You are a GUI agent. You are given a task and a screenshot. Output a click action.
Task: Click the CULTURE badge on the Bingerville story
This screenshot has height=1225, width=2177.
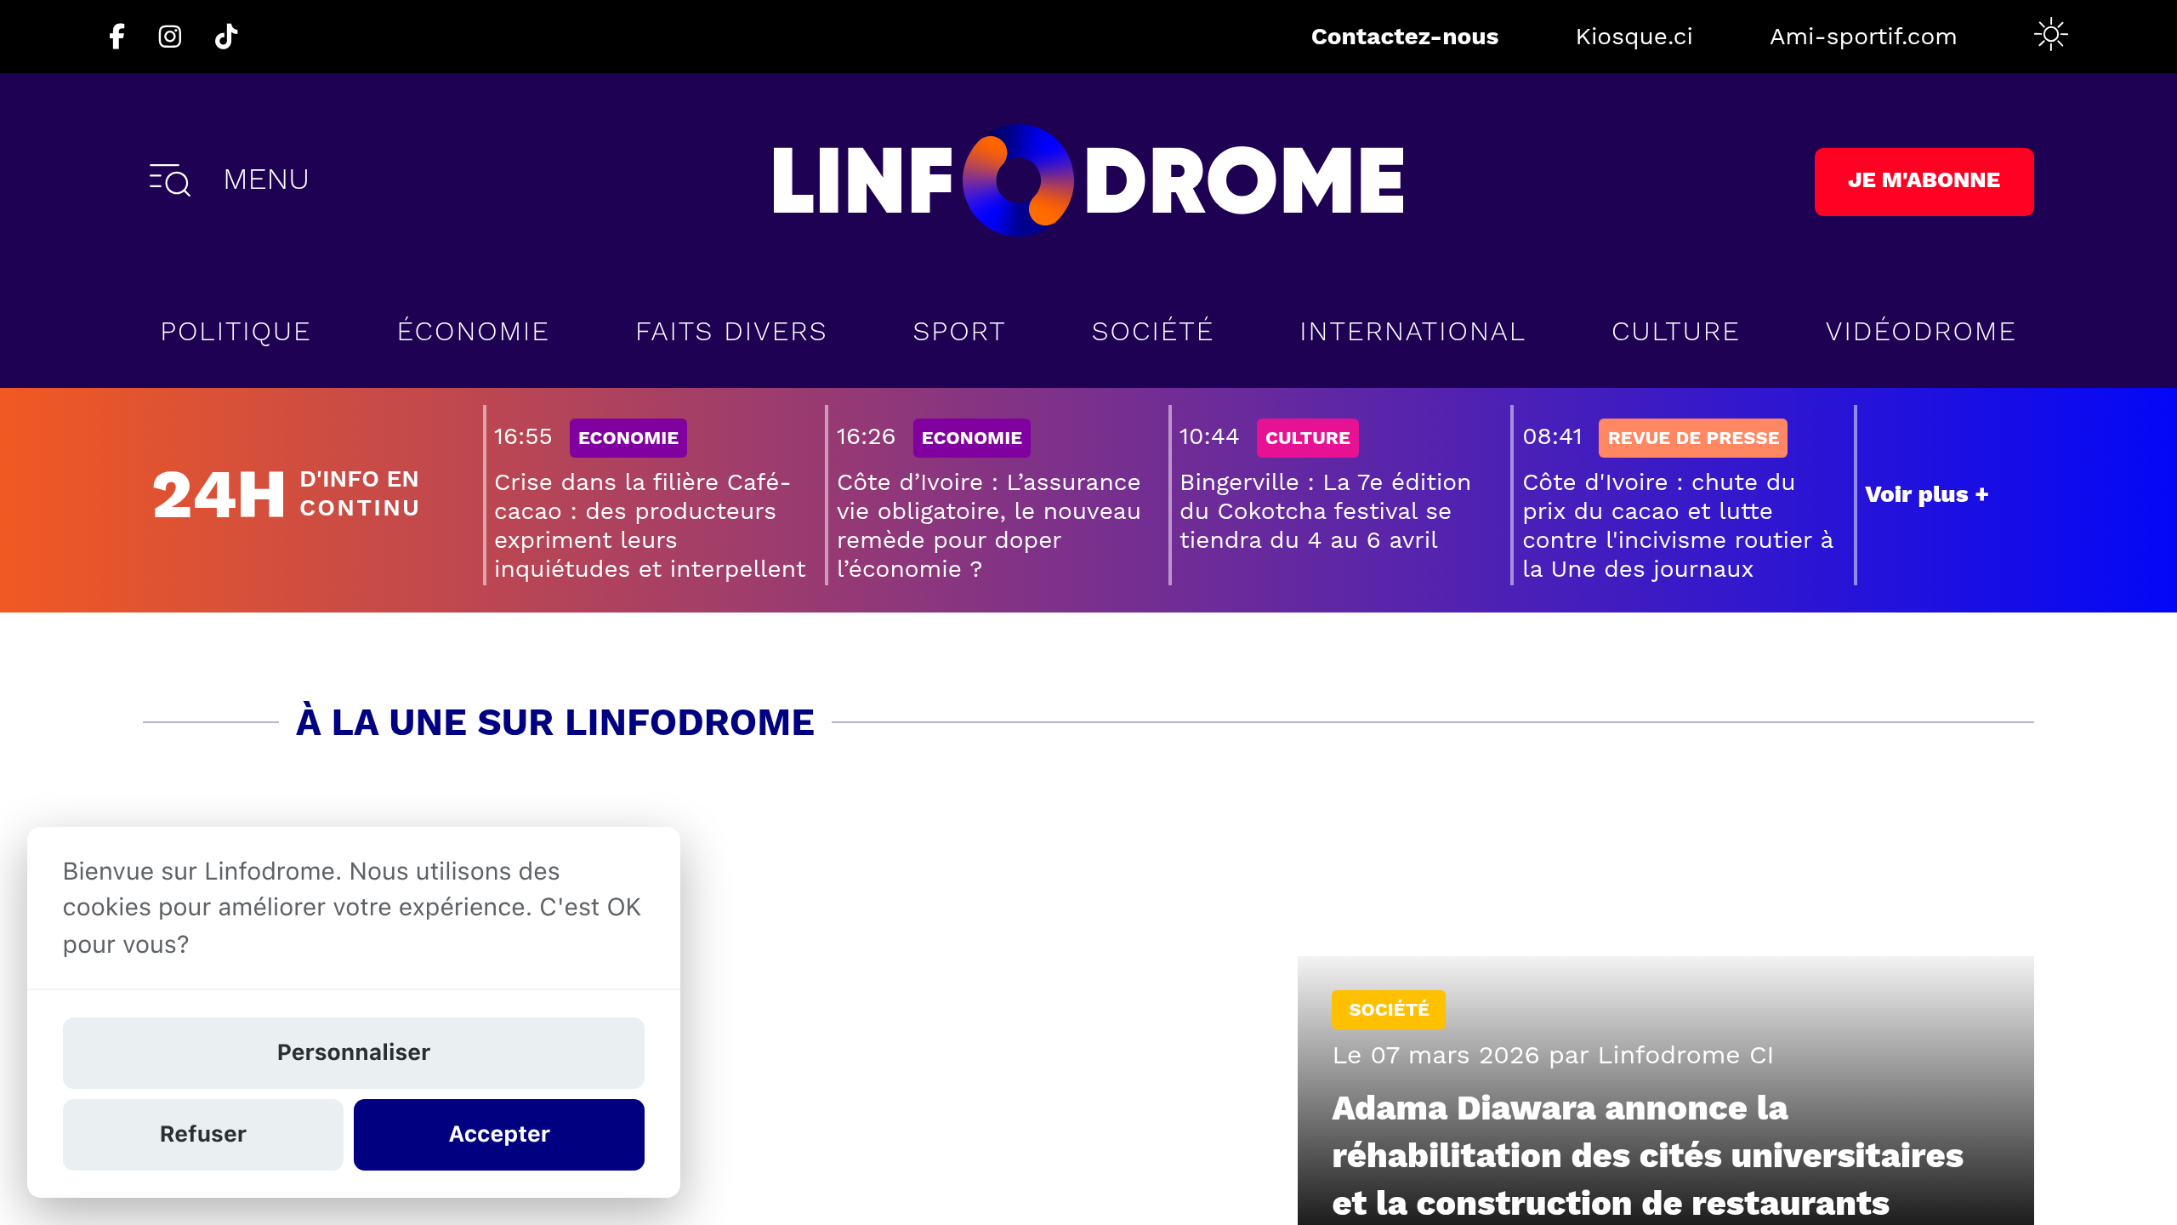tap(1307, 437)
